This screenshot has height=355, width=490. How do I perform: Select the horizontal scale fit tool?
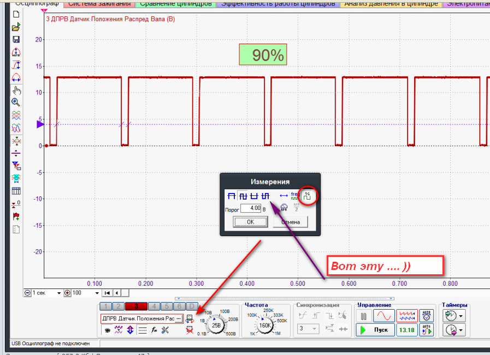16,77
